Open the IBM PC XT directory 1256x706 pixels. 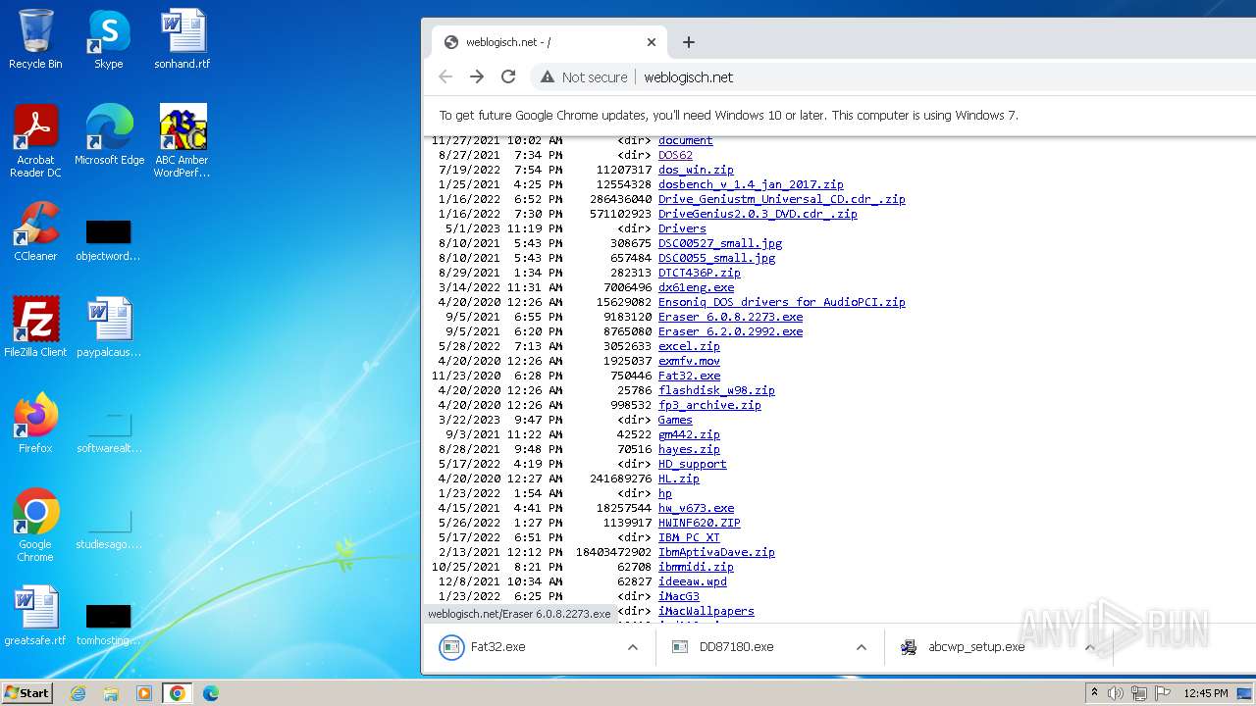[689, 537]
